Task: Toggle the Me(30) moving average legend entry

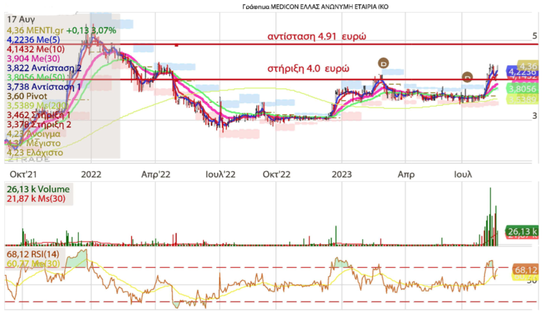Action: point(33,58)
